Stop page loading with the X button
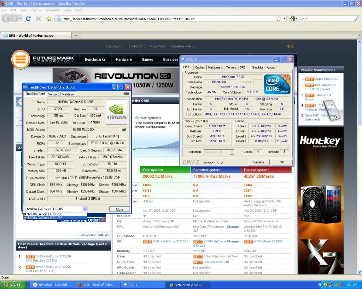362x289 pixels. click(x=38, y=19)
